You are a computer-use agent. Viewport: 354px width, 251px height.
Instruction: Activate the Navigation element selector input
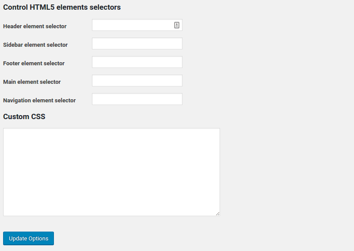coord(137,99)
